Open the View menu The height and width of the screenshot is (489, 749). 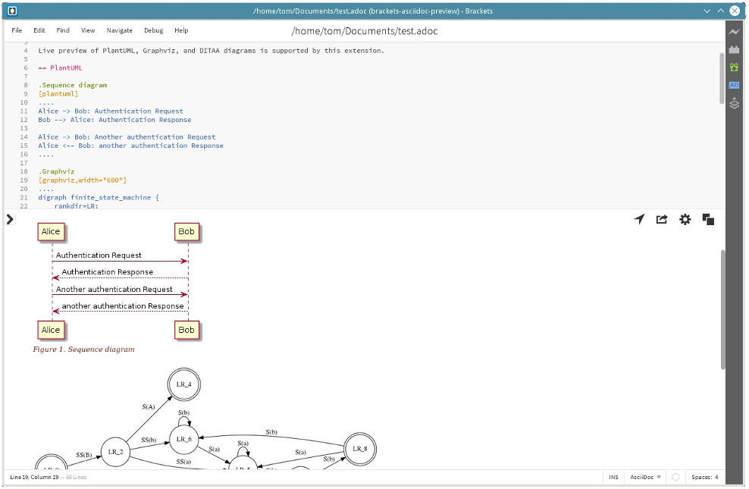[88, 30]
